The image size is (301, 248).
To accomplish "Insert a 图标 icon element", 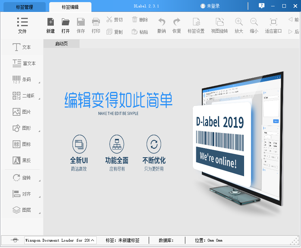I will [x=22, y=144].
